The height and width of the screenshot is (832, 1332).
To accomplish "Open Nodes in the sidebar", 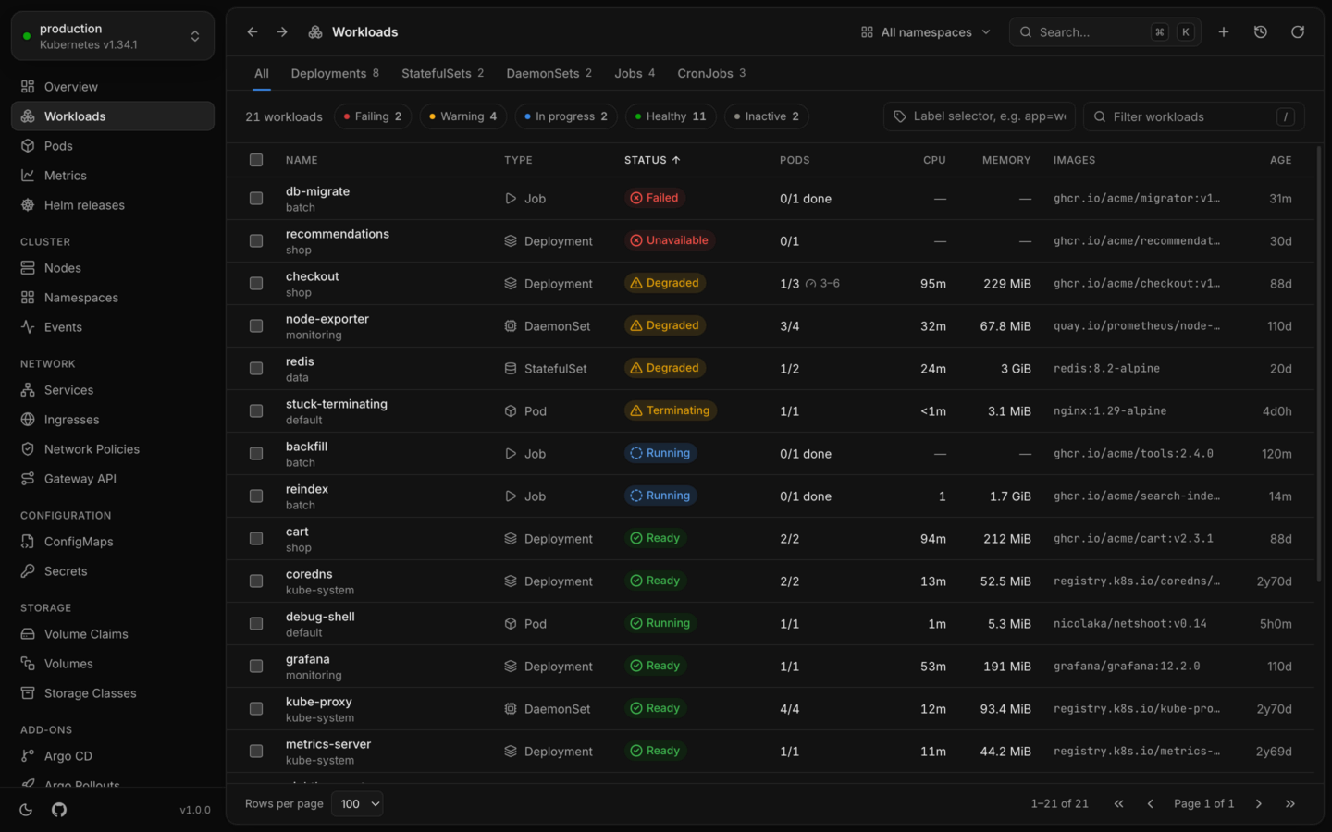I will click(x=113, y=268).
